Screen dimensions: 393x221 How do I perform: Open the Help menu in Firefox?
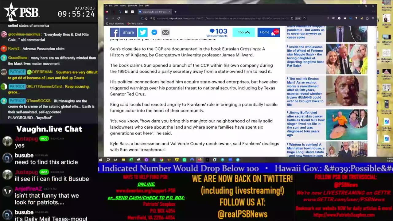coord(147,6)
